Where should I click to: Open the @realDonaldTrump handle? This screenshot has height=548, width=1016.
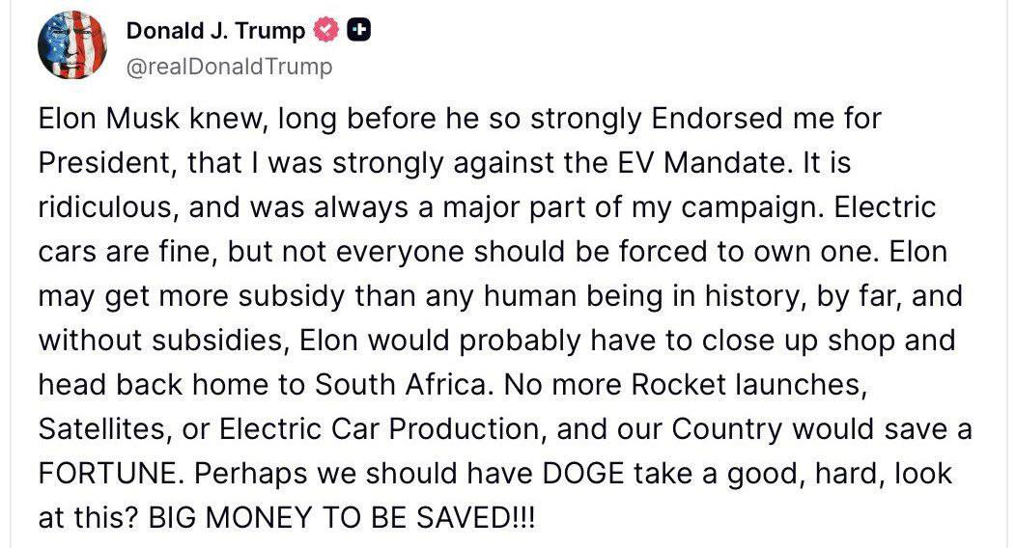pos(230,67)
